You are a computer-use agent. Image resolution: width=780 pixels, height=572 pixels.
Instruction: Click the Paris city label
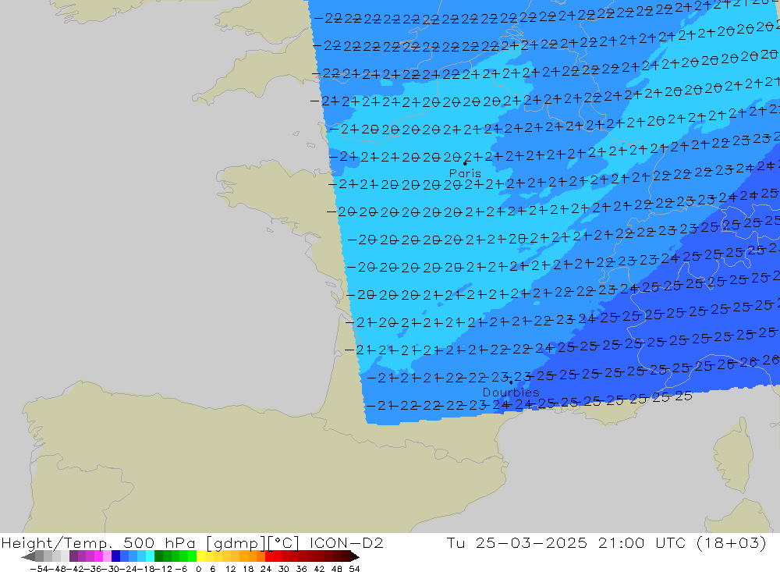465,173
